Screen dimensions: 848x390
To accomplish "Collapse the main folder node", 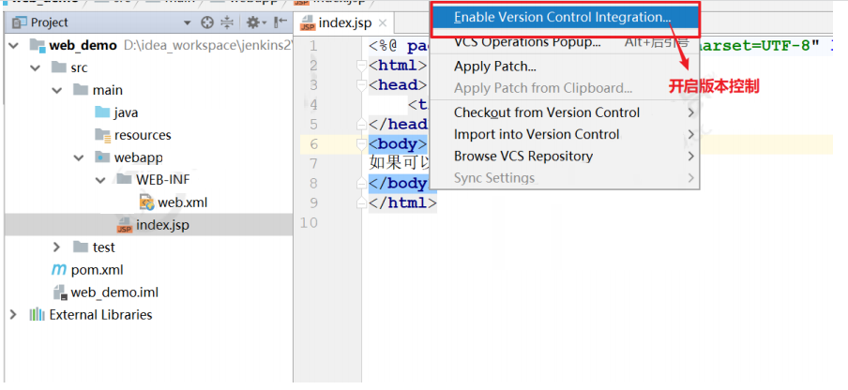I will [57, 90].
